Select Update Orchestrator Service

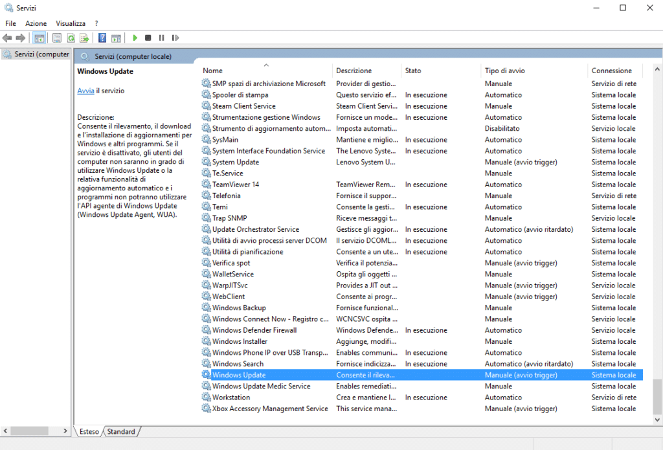point(422,229)
